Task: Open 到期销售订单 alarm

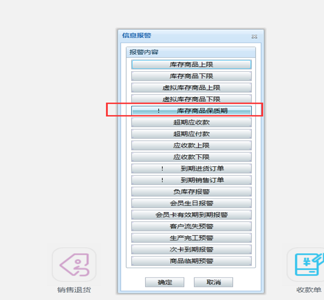Action: click(192, 180)
